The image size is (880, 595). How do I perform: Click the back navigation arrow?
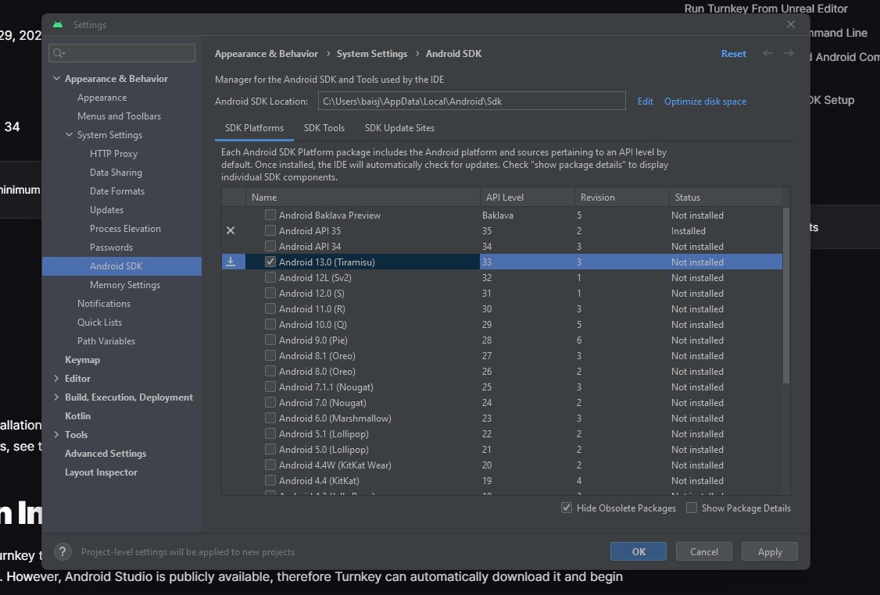pyautogui.click(x=767, y=53)
